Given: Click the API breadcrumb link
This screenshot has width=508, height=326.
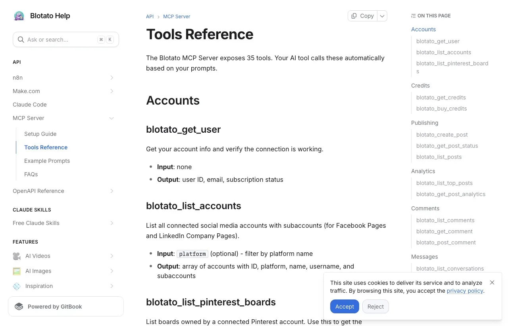Looking at the screenshot, I should (x=150, y=17).
